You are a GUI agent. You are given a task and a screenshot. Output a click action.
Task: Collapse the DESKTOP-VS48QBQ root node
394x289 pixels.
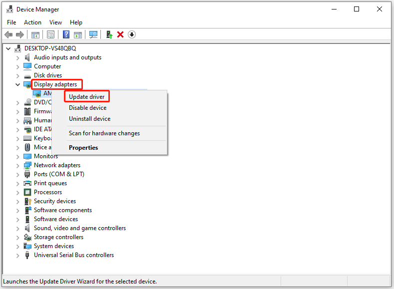pyautogui.click(x=8, y=48)
